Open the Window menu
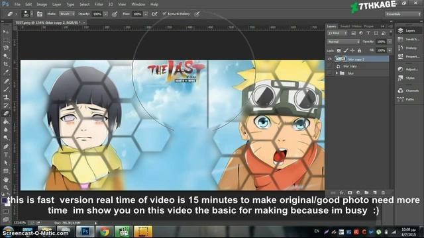This screenshot has width=424, height=238. click(138, 5)
